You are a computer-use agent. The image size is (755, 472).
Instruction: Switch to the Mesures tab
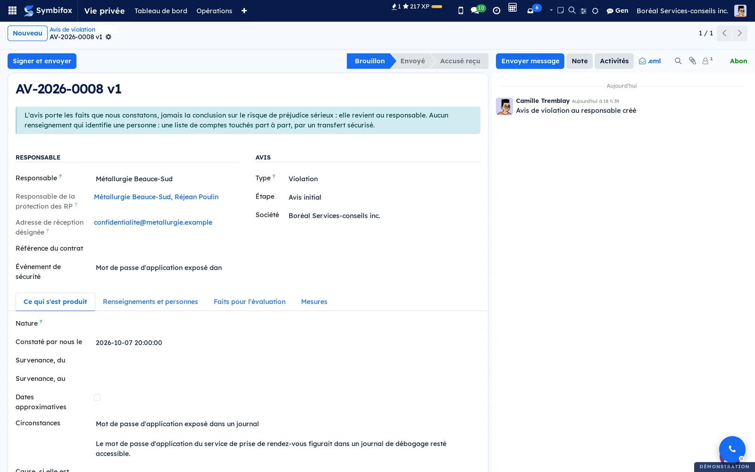[x=314, y=302]
